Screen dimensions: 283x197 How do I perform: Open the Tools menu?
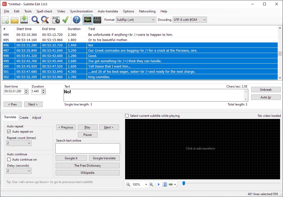28,11
